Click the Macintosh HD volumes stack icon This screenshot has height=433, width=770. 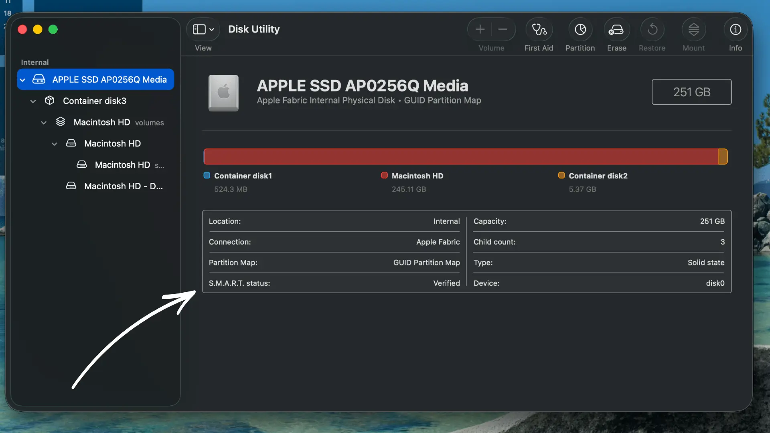[61, 122]
